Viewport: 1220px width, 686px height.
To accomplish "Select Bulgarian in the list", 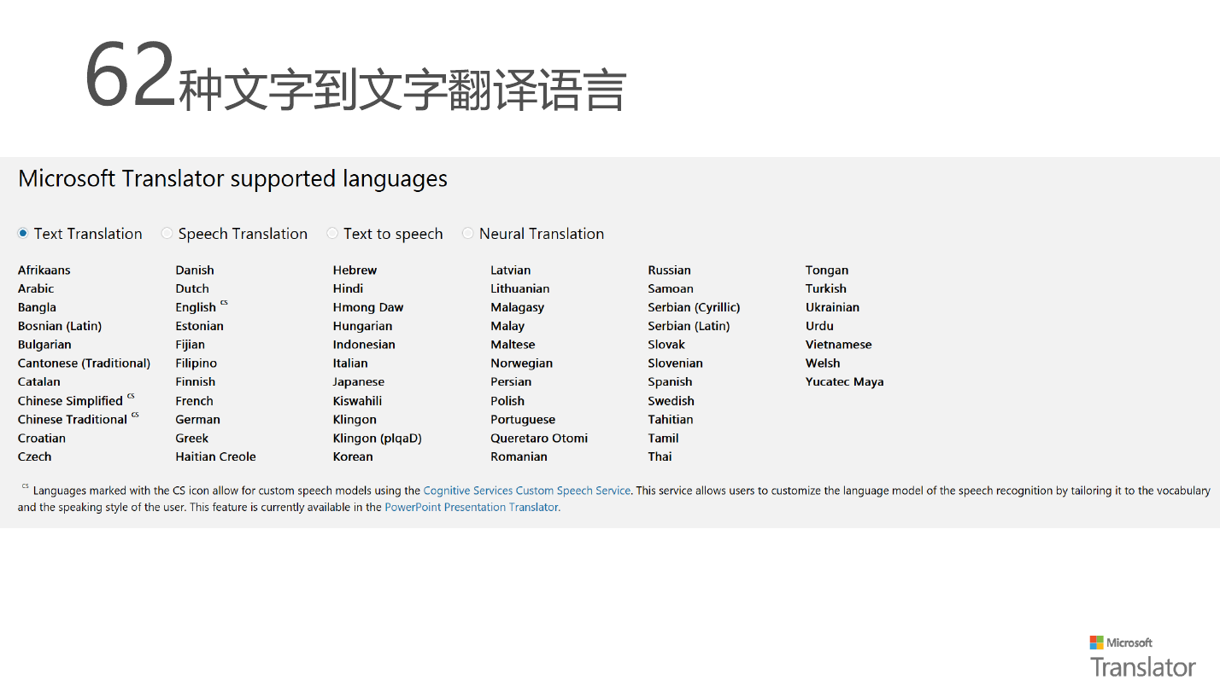I will click(44, 345).
